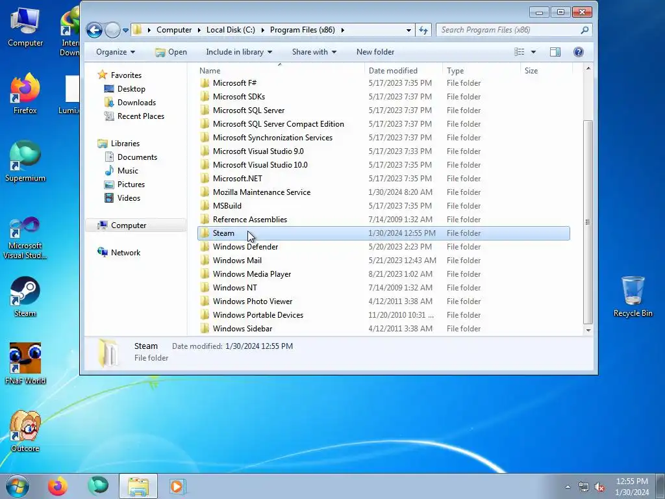
Task: Click the search magnifier icon
Action: [x=584, y=30]
